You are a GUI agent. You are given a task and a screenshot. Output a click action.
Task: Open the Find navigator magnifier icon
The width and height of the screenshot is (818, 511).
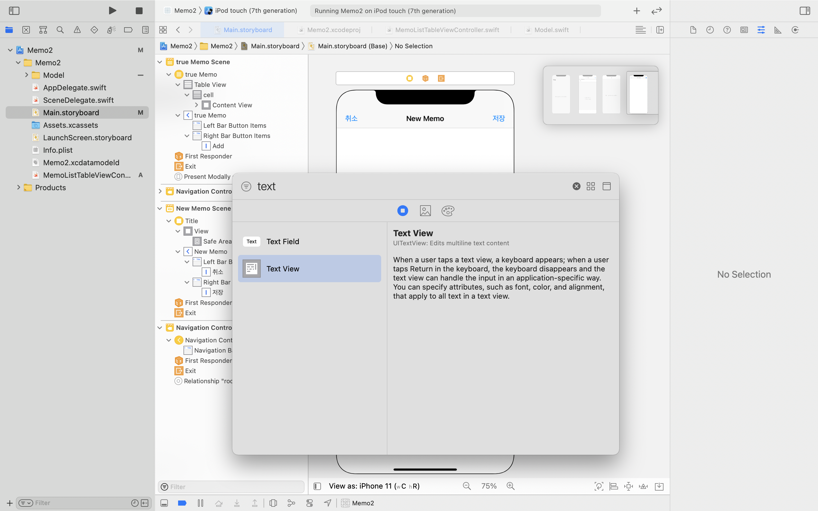coord(60,30)
